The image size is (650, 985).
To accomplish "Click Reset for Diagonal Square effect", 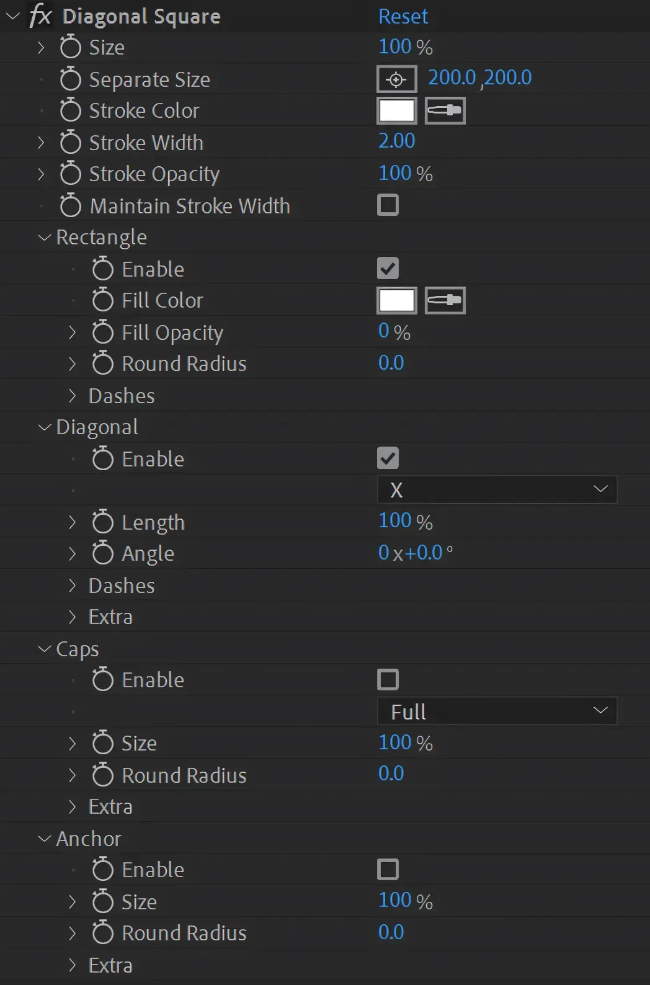I will click(x=403, y=16).
